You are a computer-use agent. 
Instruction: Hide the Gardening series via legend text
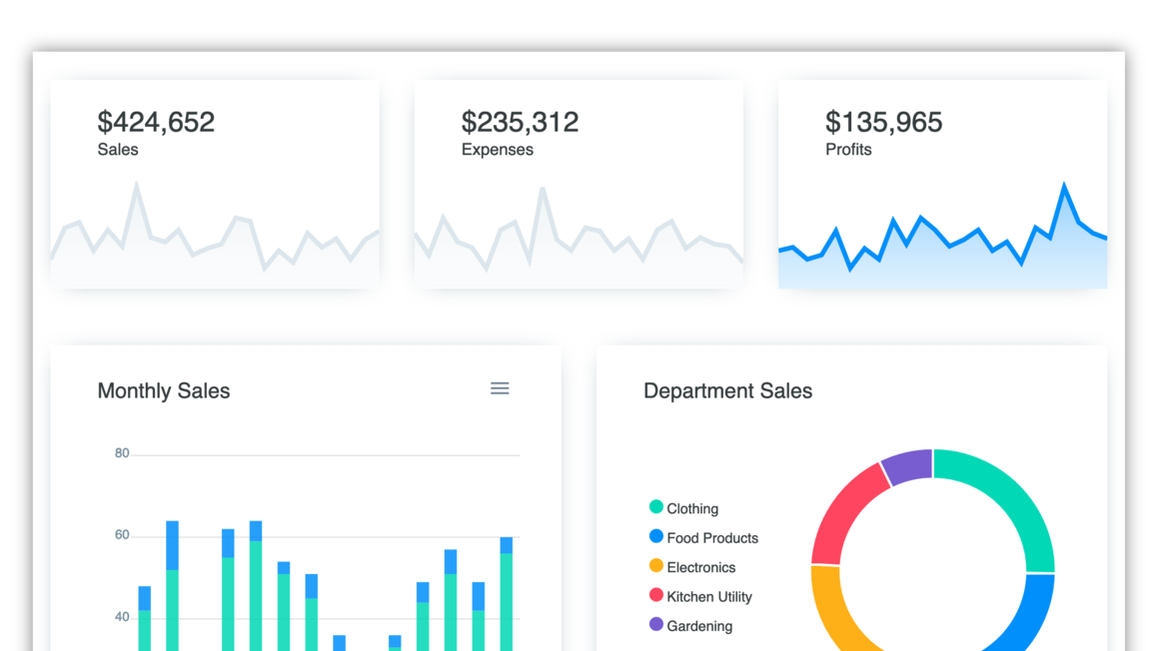pyautogui.click(x=699, y=626)
